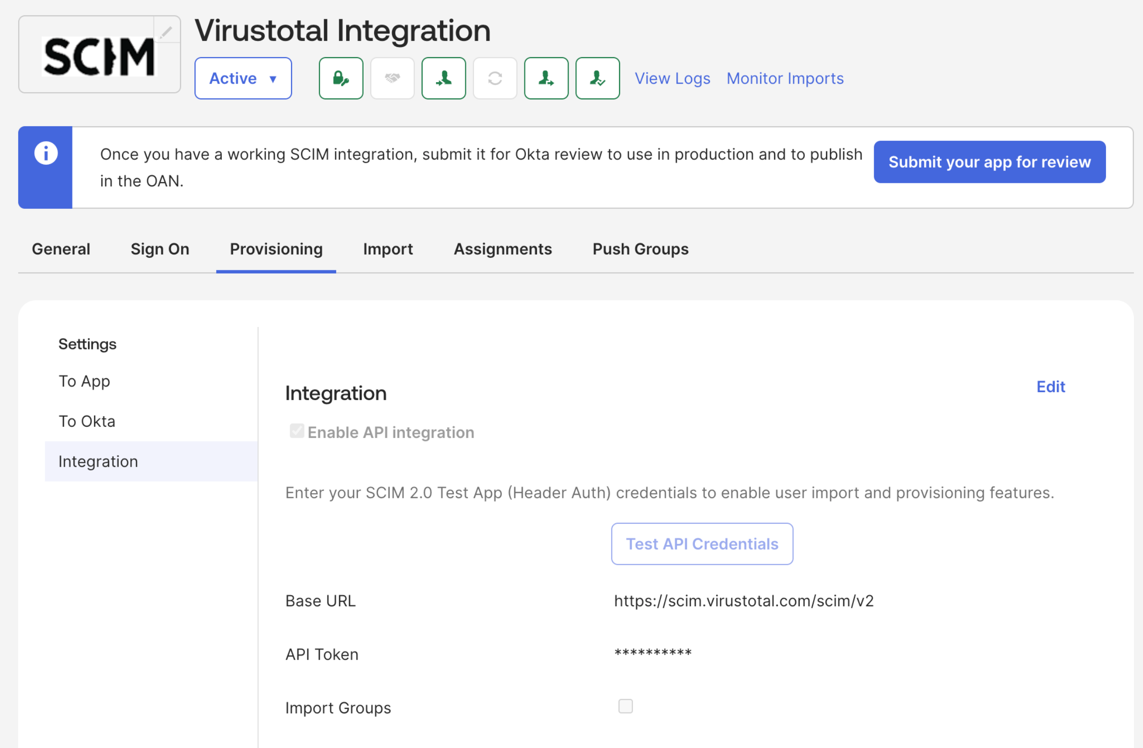Open the Active status dropdown

[243, 78]
